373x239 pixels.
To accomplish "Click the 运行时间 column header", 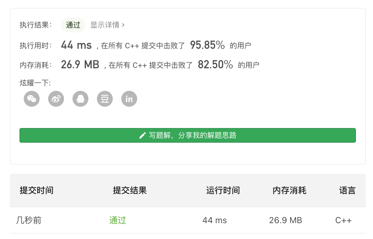I will click(223, 191).
